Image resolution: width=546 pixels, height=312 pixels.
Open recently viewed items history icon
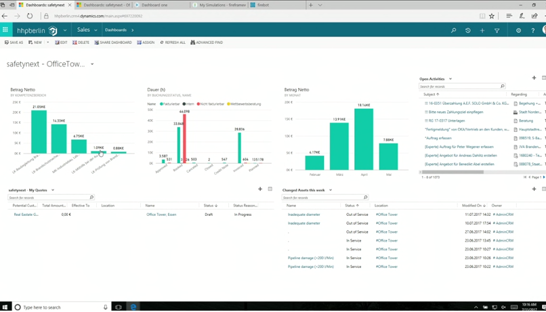click(x=467, y=30)
